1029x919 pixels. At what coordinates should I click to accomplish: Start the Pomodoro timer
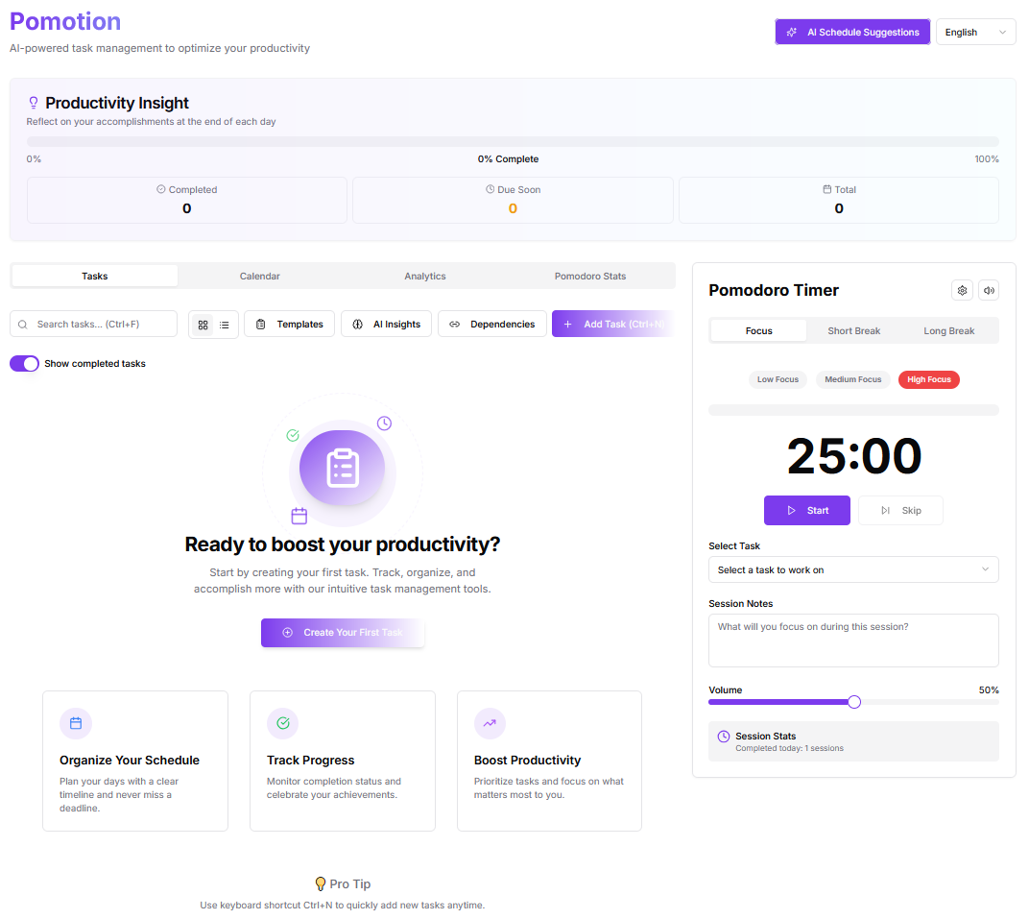coord(806,511)
